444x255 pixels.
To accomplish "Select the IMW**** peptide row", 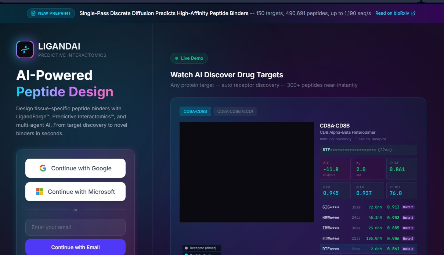I will 368,228.
